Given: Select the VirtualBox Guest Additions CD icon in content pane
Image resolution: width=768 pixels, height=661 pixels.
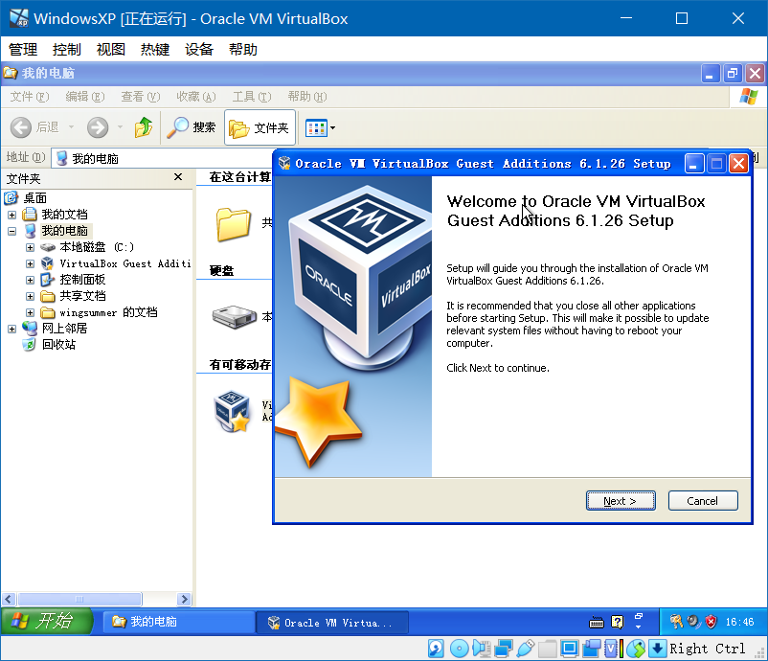Looking at the screenshot, I should pos(232,411).
